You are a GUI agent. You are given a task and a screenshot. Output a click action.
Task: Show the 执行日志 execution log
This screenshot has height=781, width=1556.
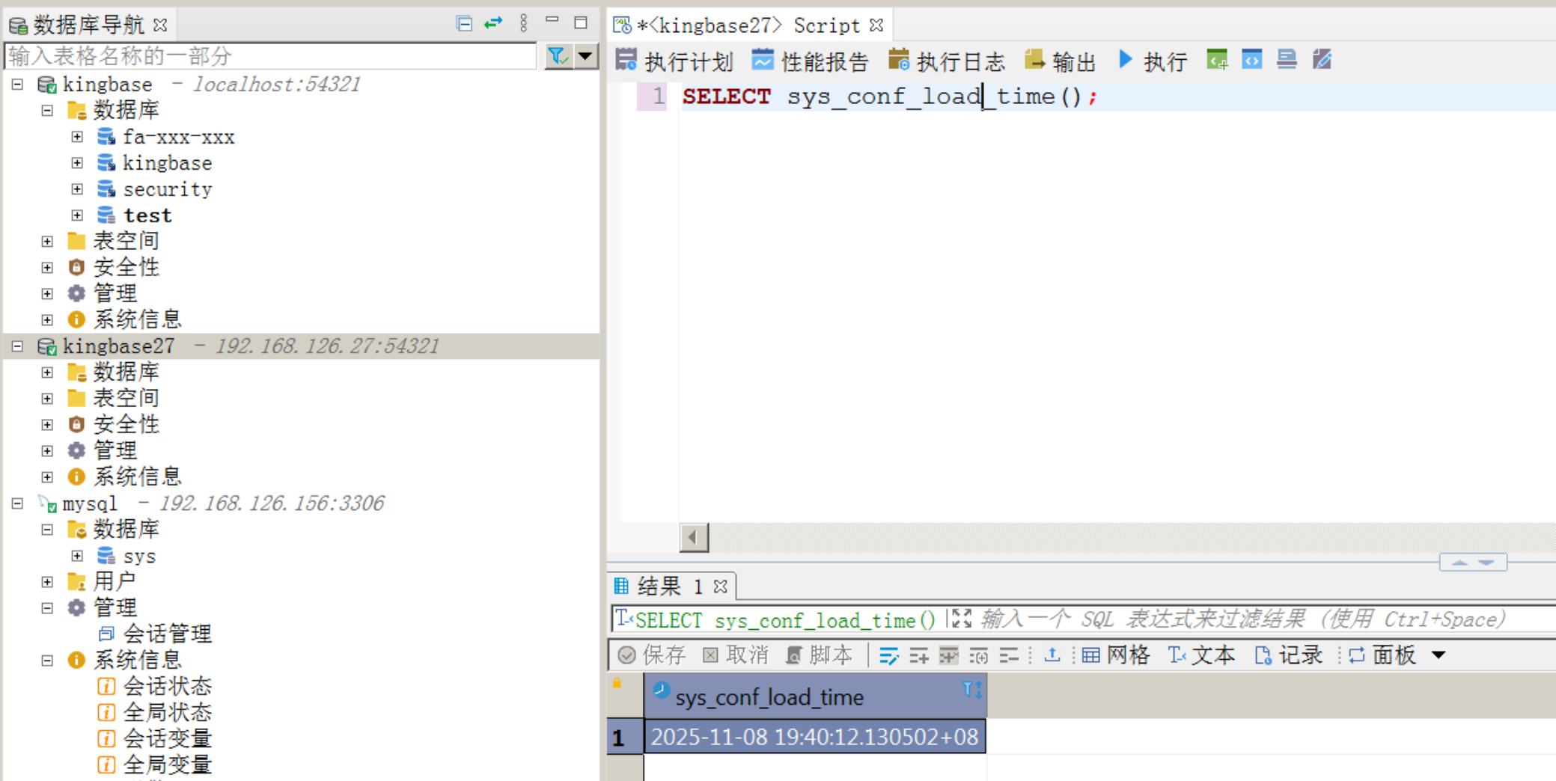point(946,61)
